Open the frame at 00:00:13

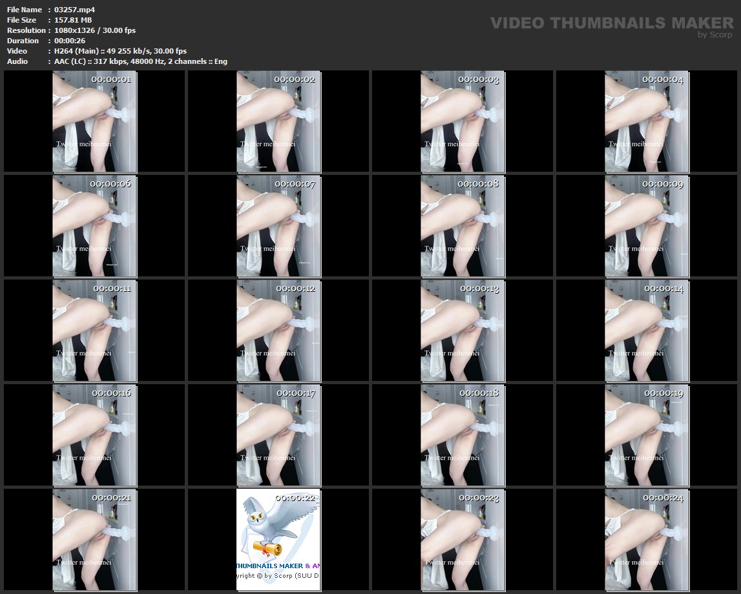point(463,331)
